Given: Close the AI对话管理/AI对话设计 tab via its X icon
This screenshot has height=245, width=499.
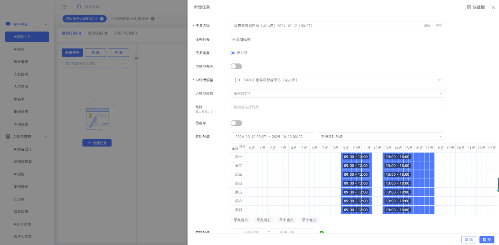Looking at the screenshot, I should [153, 19].
